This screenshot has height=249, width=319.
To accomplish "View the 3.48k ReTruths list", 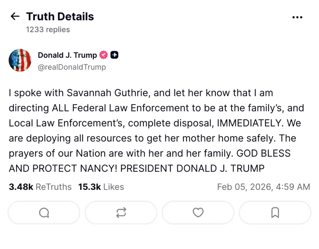I will coord(40,187).
